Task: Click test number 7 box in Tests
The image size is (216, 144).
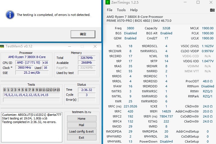Action: click(30, 90)
